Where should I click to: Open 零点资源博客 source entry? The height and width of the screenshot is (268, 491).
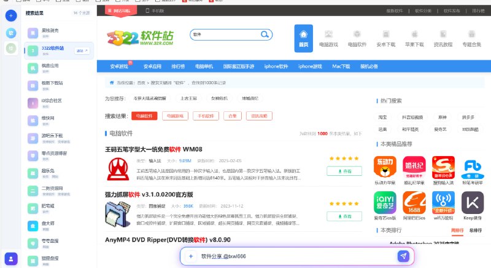tap(59, 156)
